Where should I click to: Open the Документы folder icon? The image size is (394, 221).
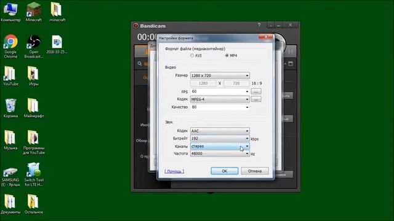10,204
